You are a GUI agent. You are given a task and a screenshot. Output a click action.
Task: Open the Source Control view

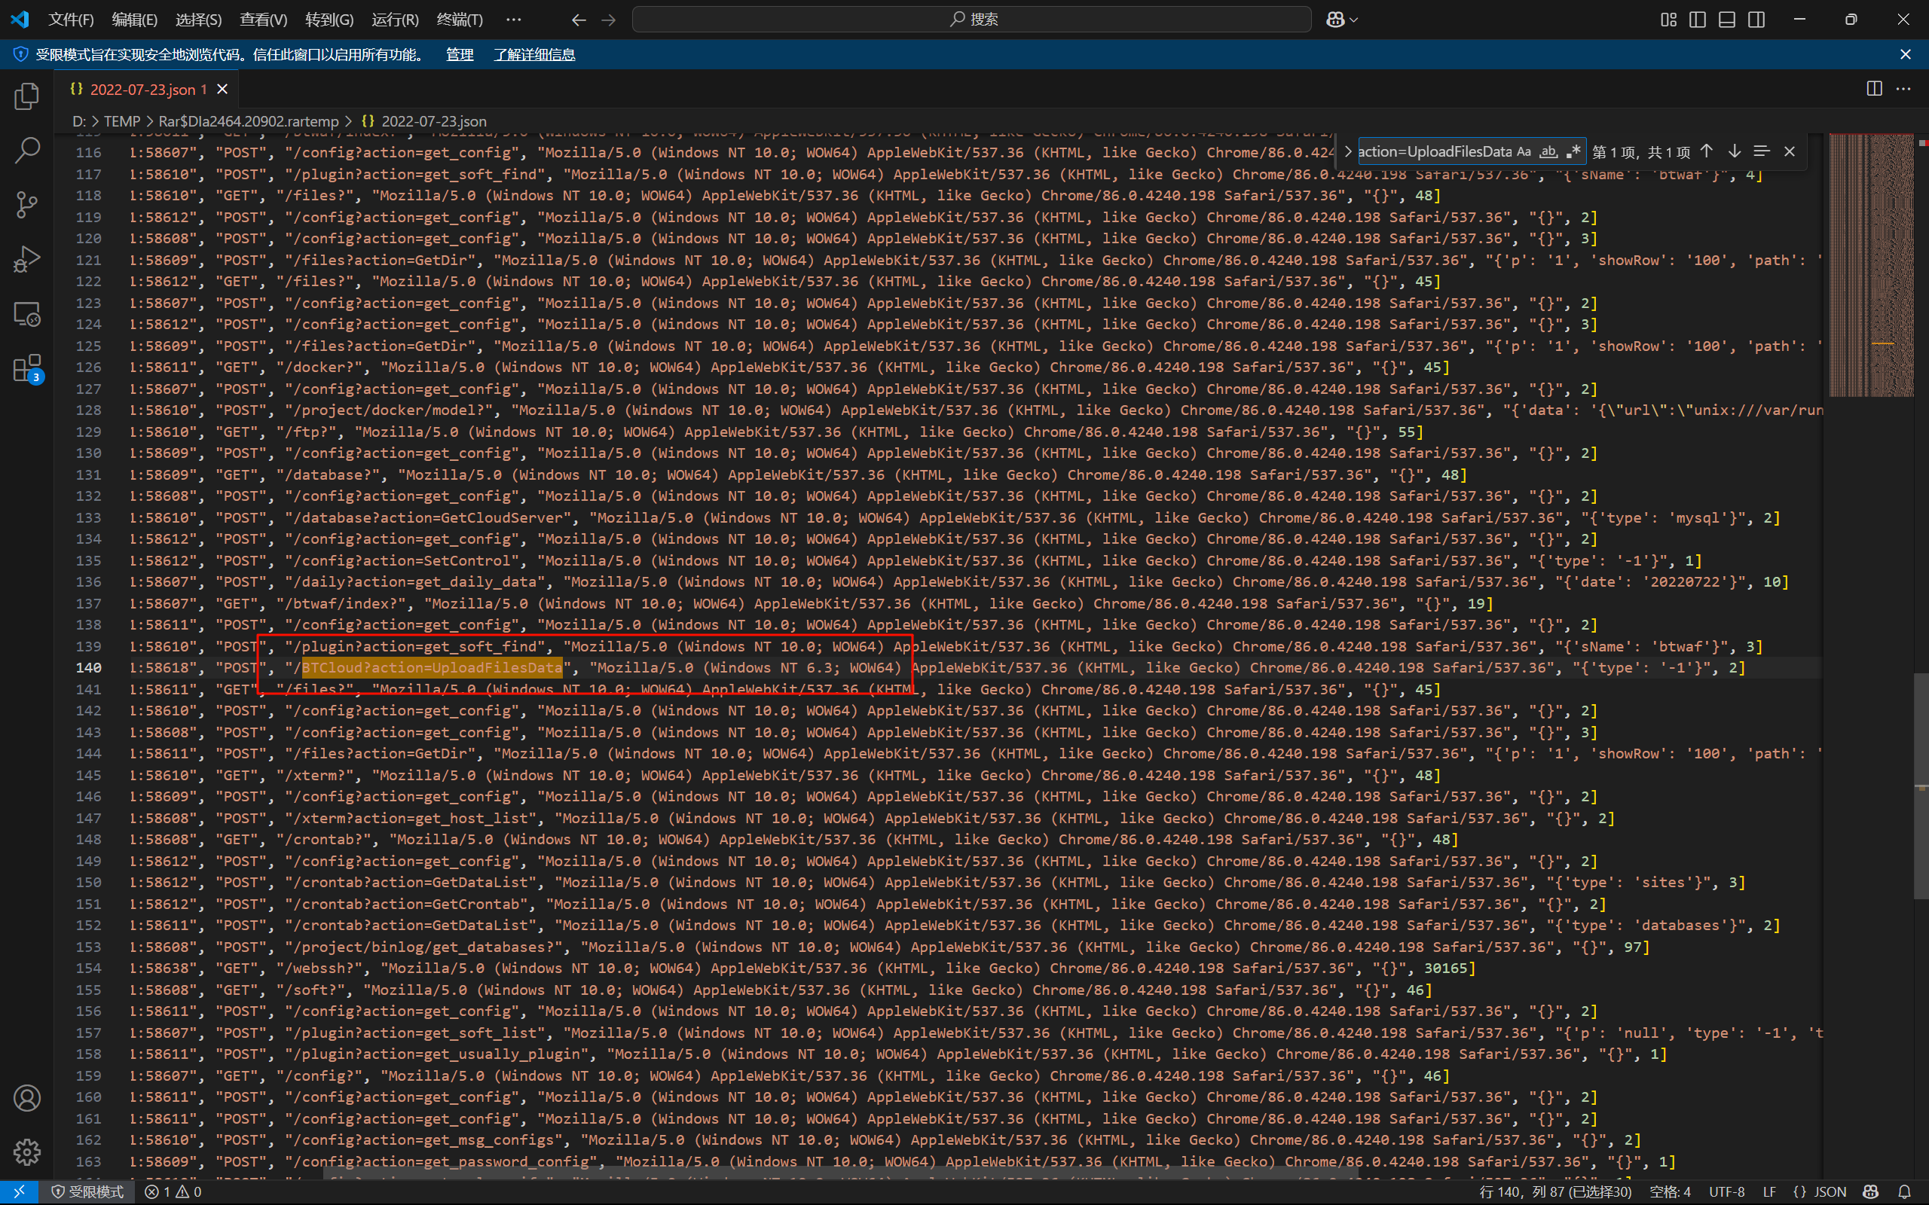[27, 205]
